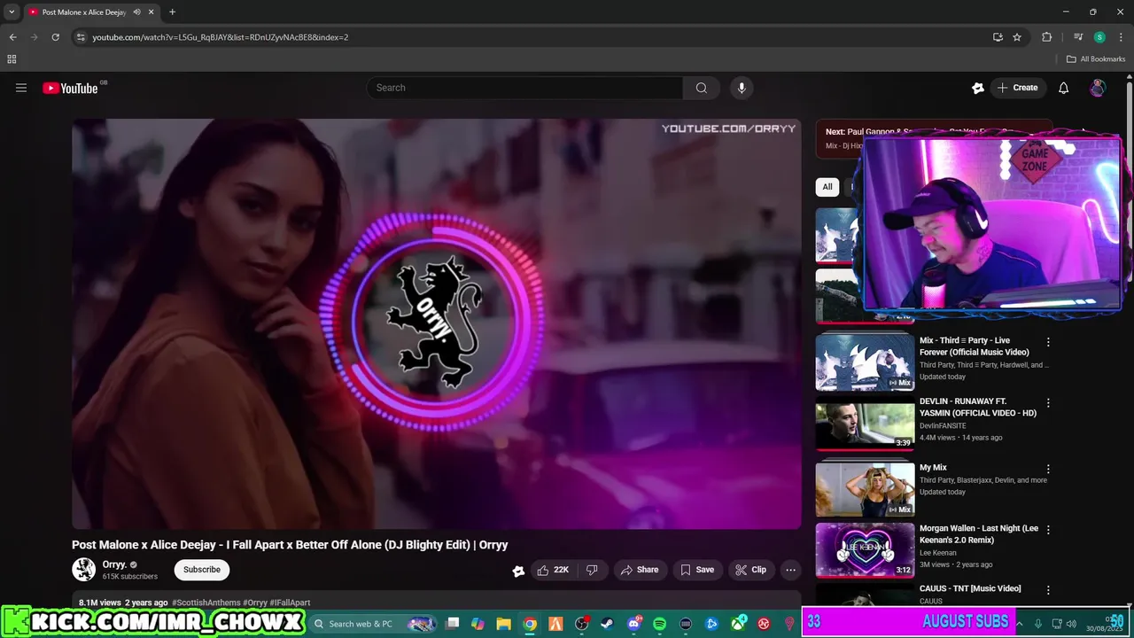The width and height of the screenshot is (1134, 638).
Task: Open Mix - Third Party Live Forever title
Action: [x=975, y=346]
